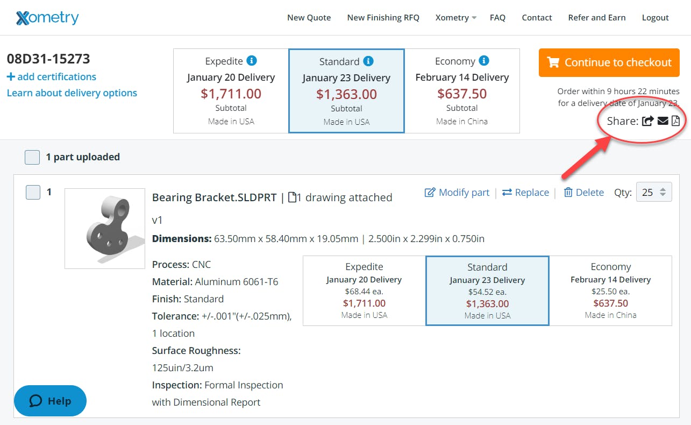Viewport: 691px width, 425px height.
Task: Click the shopping cart icon on checkout
Action: tap(553, 62)
